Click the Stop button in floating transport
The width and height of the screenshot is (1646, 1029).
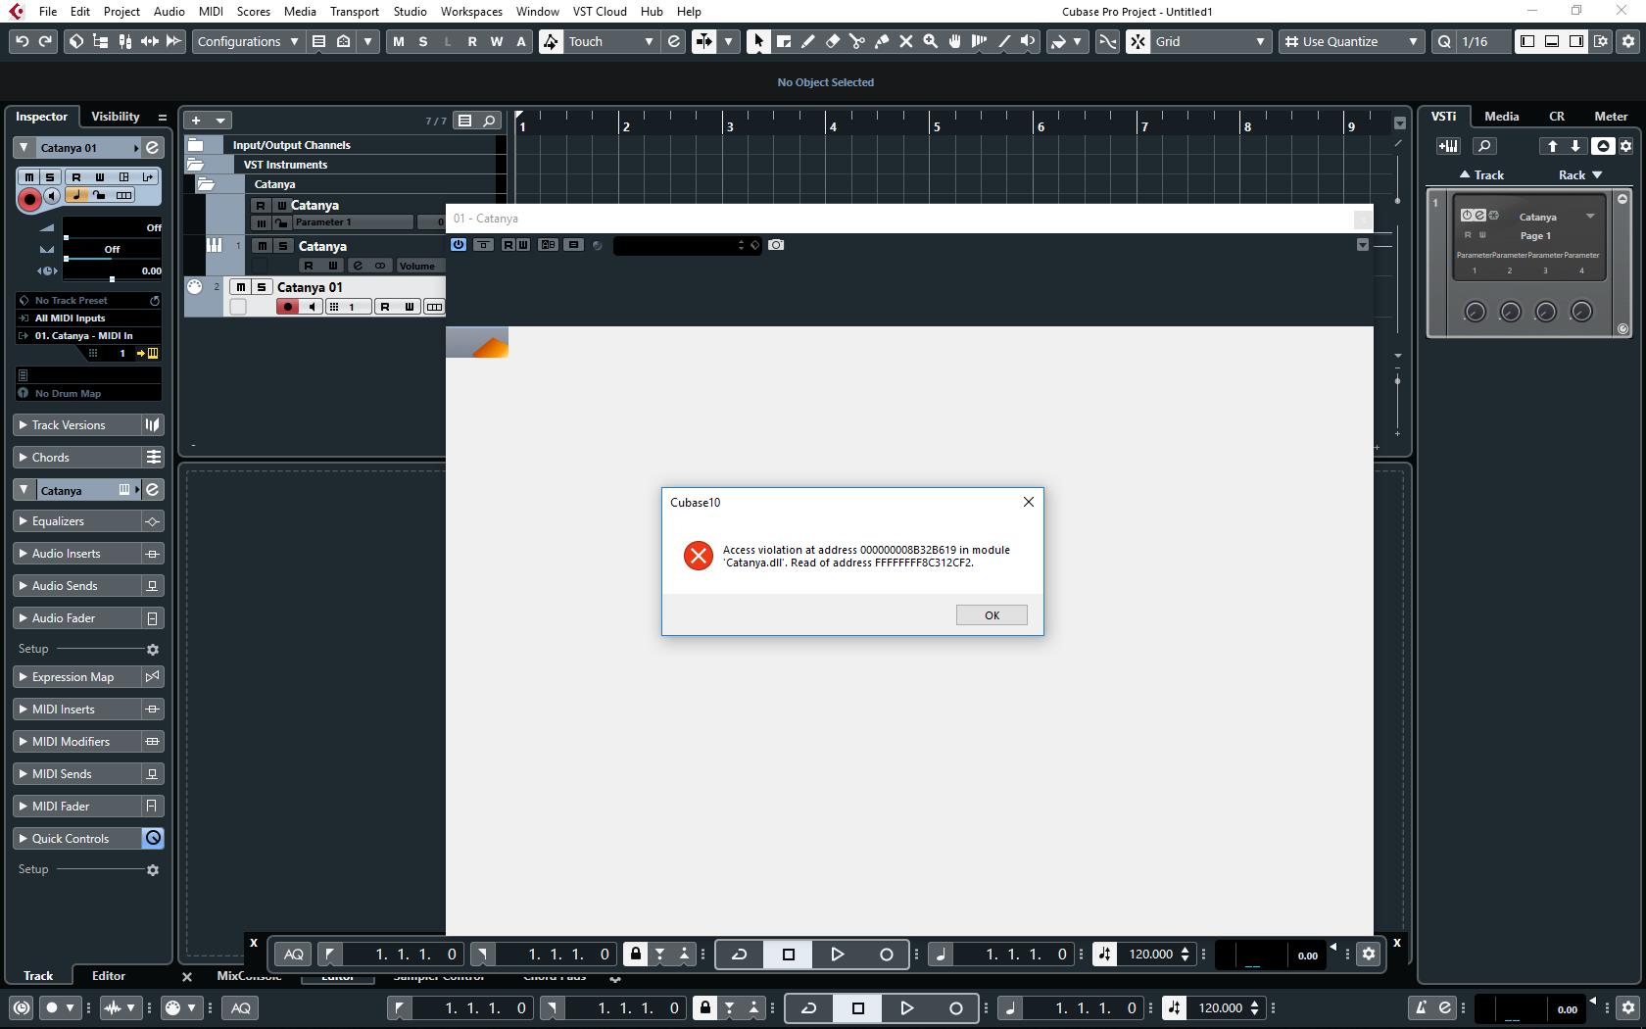(x=789, y=955)
